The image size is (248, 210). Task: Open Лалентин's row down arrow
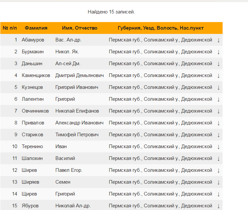(x=218, y=99)
